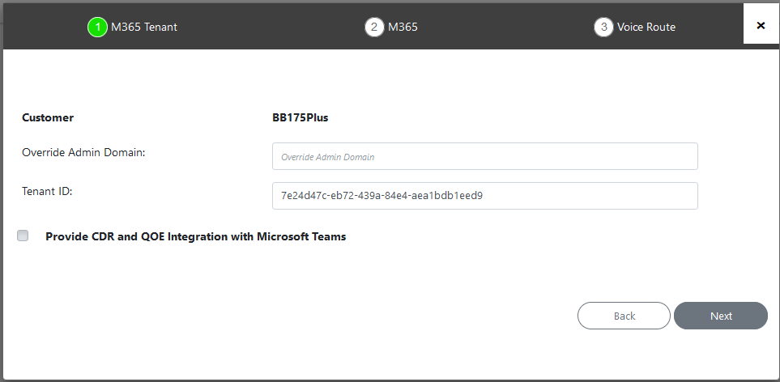
Task: Click the 'Tenant ID:' field label
Action: tap(48, 190)
